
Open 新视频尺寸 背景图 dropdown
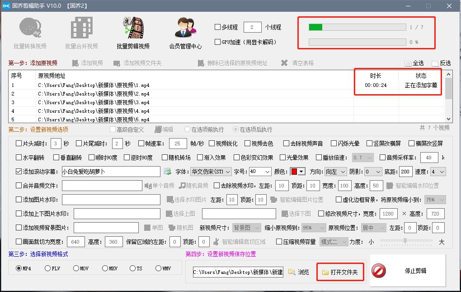(x=247, y=228)
